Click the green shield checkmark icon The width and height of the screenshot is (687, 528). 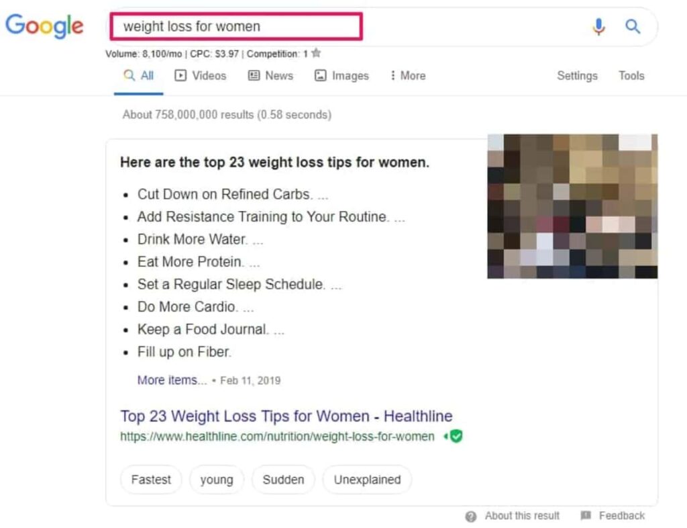click(x=456, y=436)
